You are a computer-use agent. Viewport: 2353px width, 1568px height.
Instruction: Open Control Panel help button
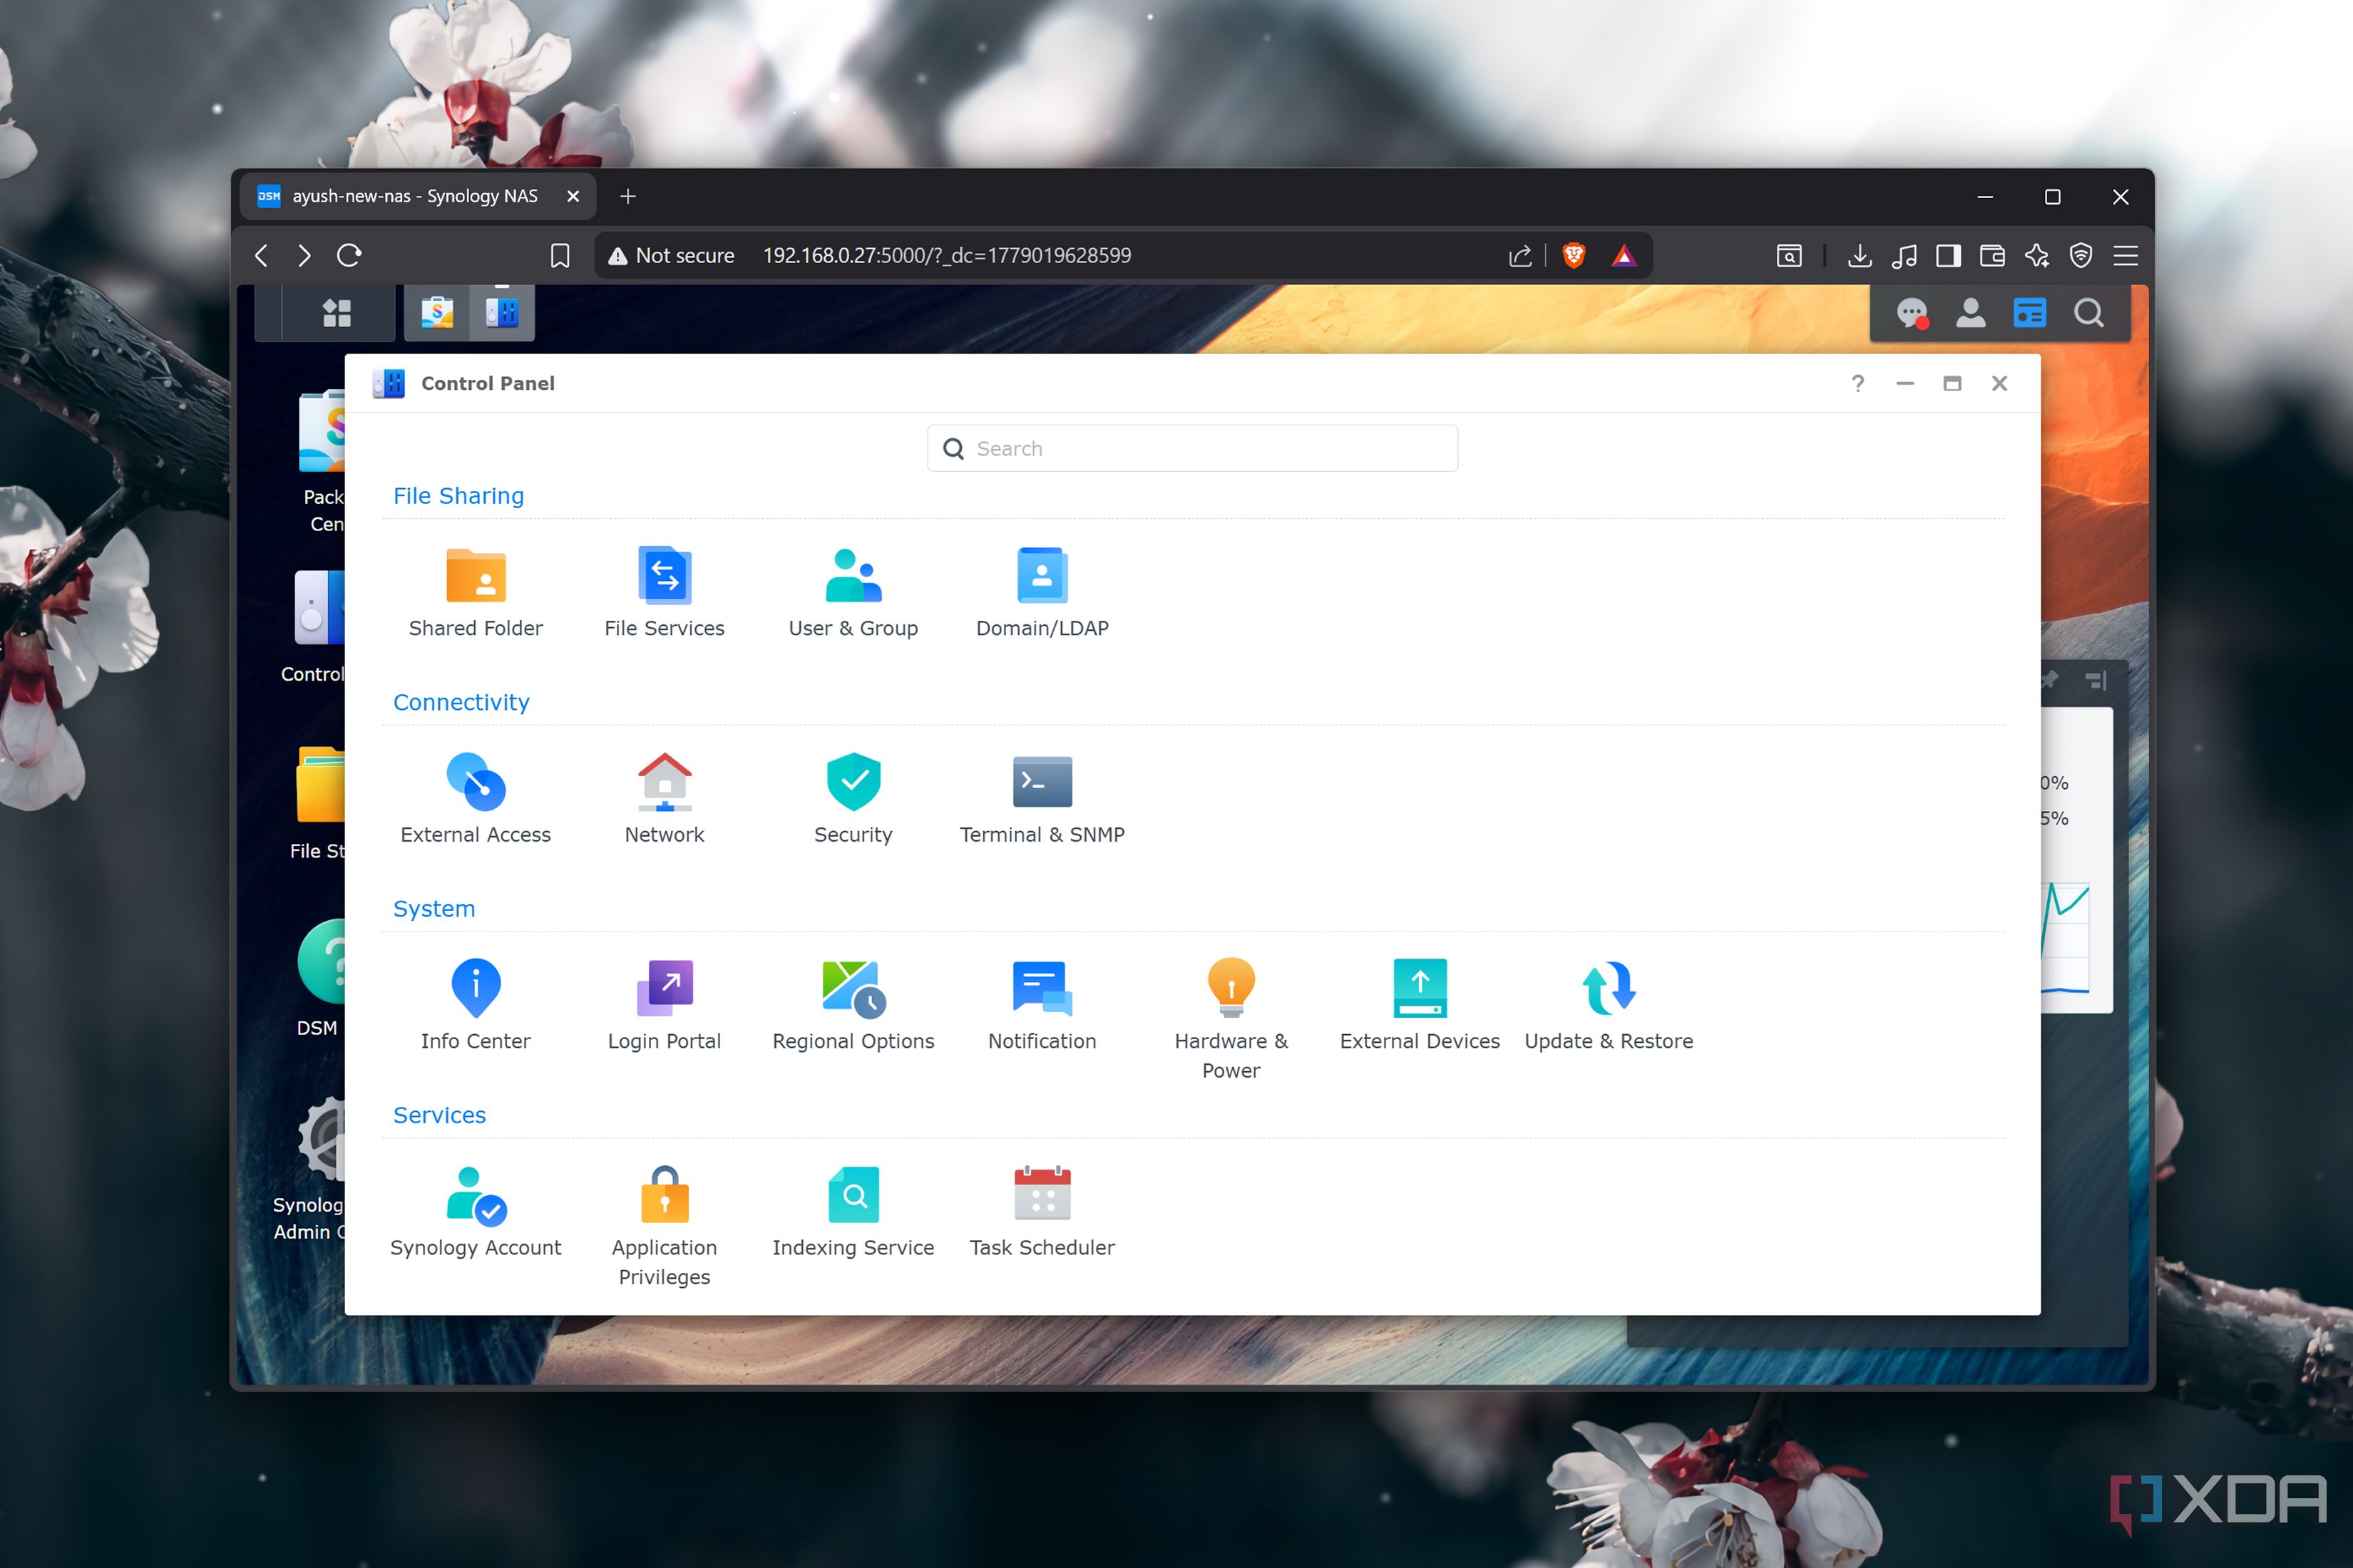coord(1857,383)
